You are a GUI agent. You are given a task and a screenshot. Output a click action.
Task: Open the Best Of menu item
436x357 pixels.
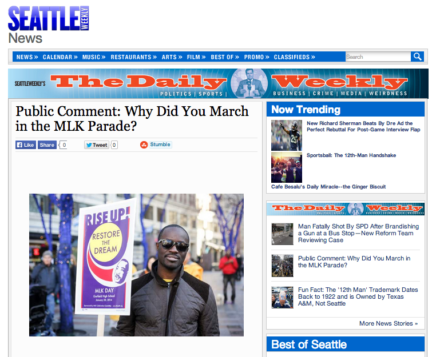click(225, 57)
